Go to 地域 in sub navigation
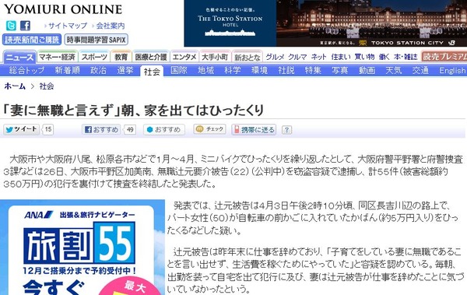 [x=205, y=70]
